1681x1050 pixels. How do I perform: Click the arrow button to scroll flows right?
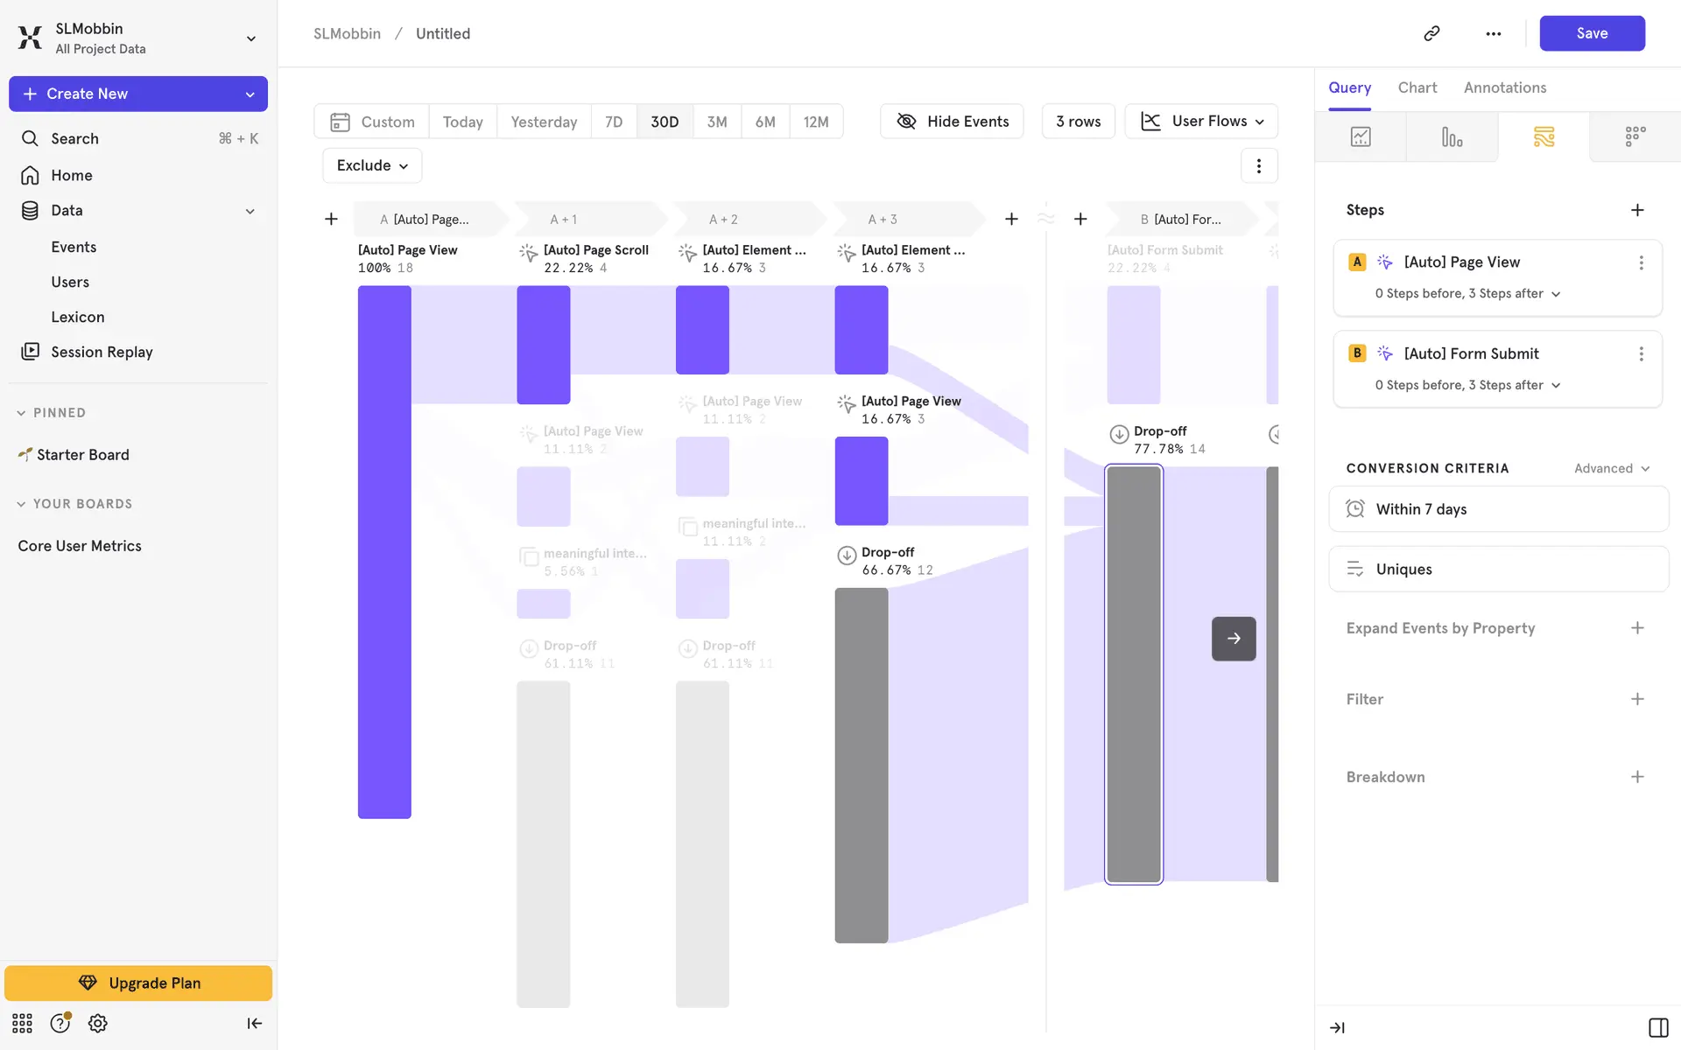1234,638
